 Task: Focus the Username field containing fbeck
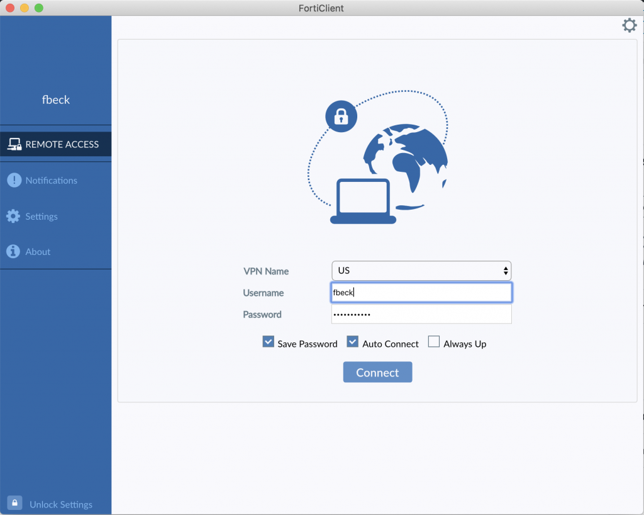421,293
